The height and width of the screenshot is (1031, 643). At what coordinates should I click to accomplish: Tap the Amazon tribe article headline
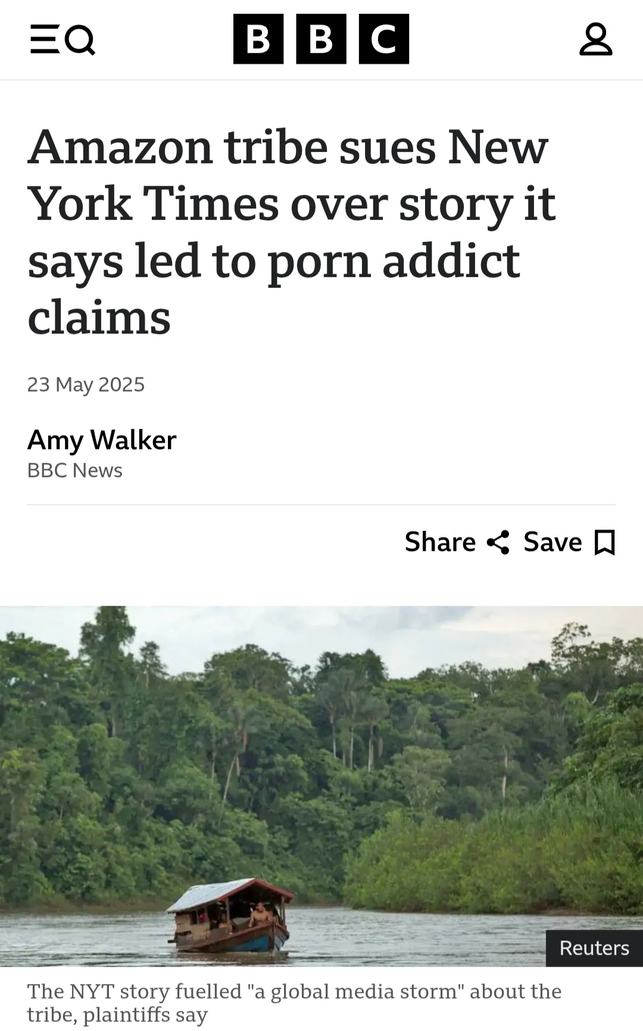coord(292,232)
